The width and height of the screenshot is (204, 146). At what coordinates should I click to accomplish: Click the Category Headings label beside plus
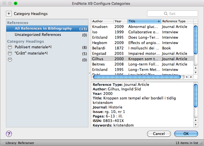31,14
